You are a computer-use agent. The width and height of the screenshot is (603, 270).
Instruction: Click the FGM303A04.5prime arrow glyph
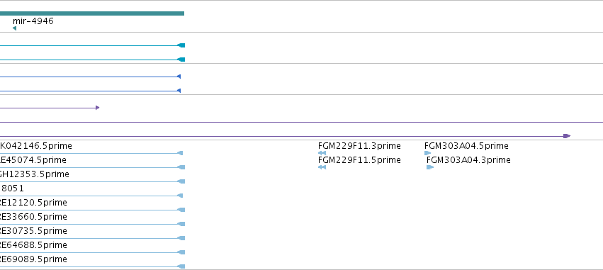(428, 153)
